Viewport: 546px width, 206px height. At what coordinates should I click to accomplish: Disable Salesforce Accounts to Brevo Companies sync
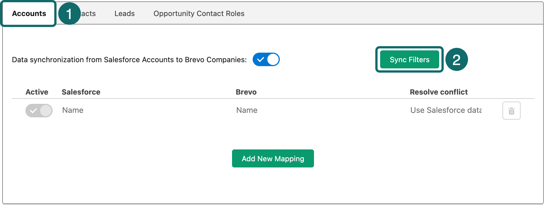(x=266, y=59)
